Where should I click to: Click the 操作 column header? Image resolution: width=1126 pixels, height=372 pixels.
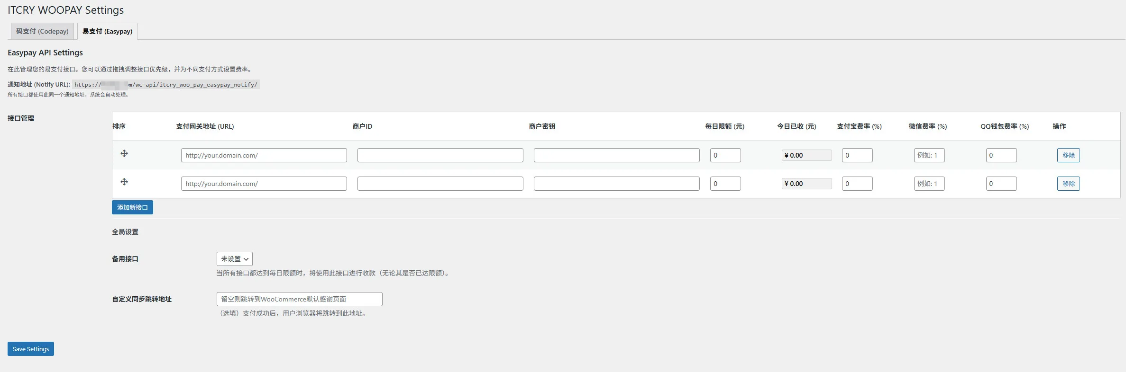(x=1059, y=126)
